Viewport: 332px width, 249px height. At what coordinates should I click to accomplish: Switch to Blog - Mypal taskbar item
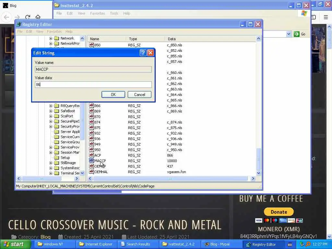[220, 244]
